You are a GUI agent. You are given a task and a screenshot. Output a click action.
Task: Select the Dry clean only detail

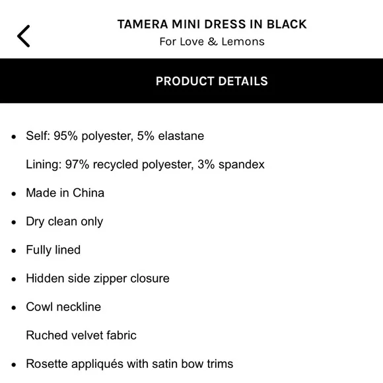[x=65, y=221]
